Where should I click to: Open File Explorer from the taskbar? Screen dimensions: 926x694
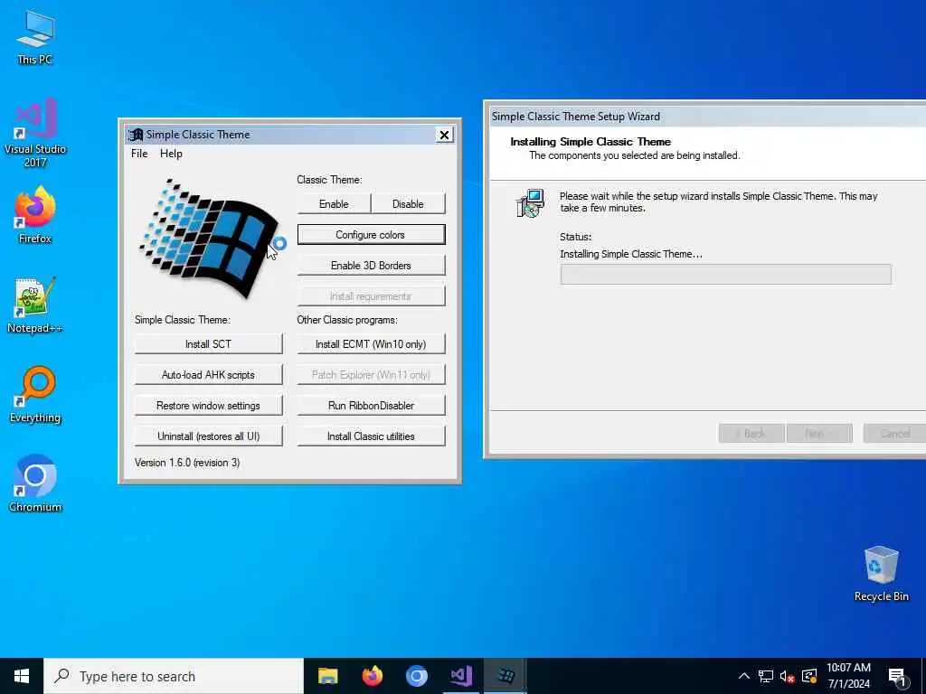pyautogui.click(x=327, y=676)
